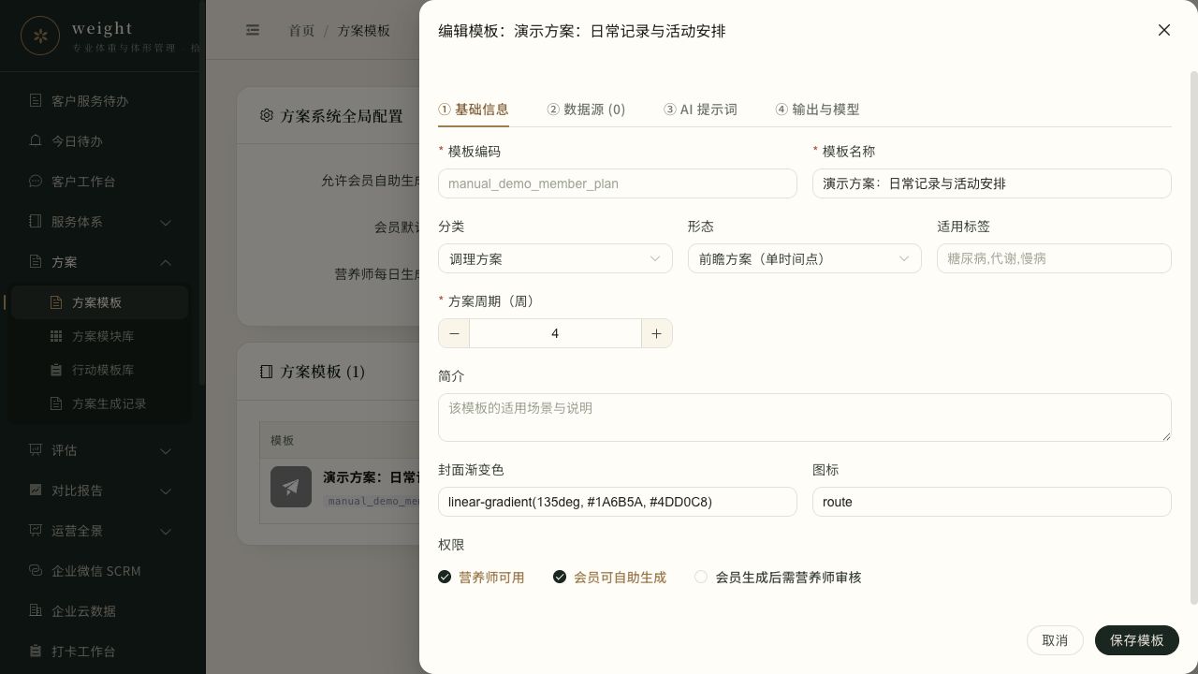Uncheck the 会员可自助生成 checkbox
Image resolution: width=1198 pixels, height=674 pixels.
click(560, 577)
